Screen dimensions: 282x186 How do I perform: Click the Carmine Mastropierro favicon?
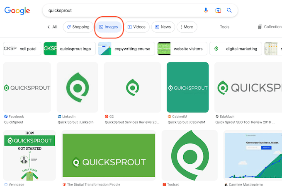click(x=226, y=184)
